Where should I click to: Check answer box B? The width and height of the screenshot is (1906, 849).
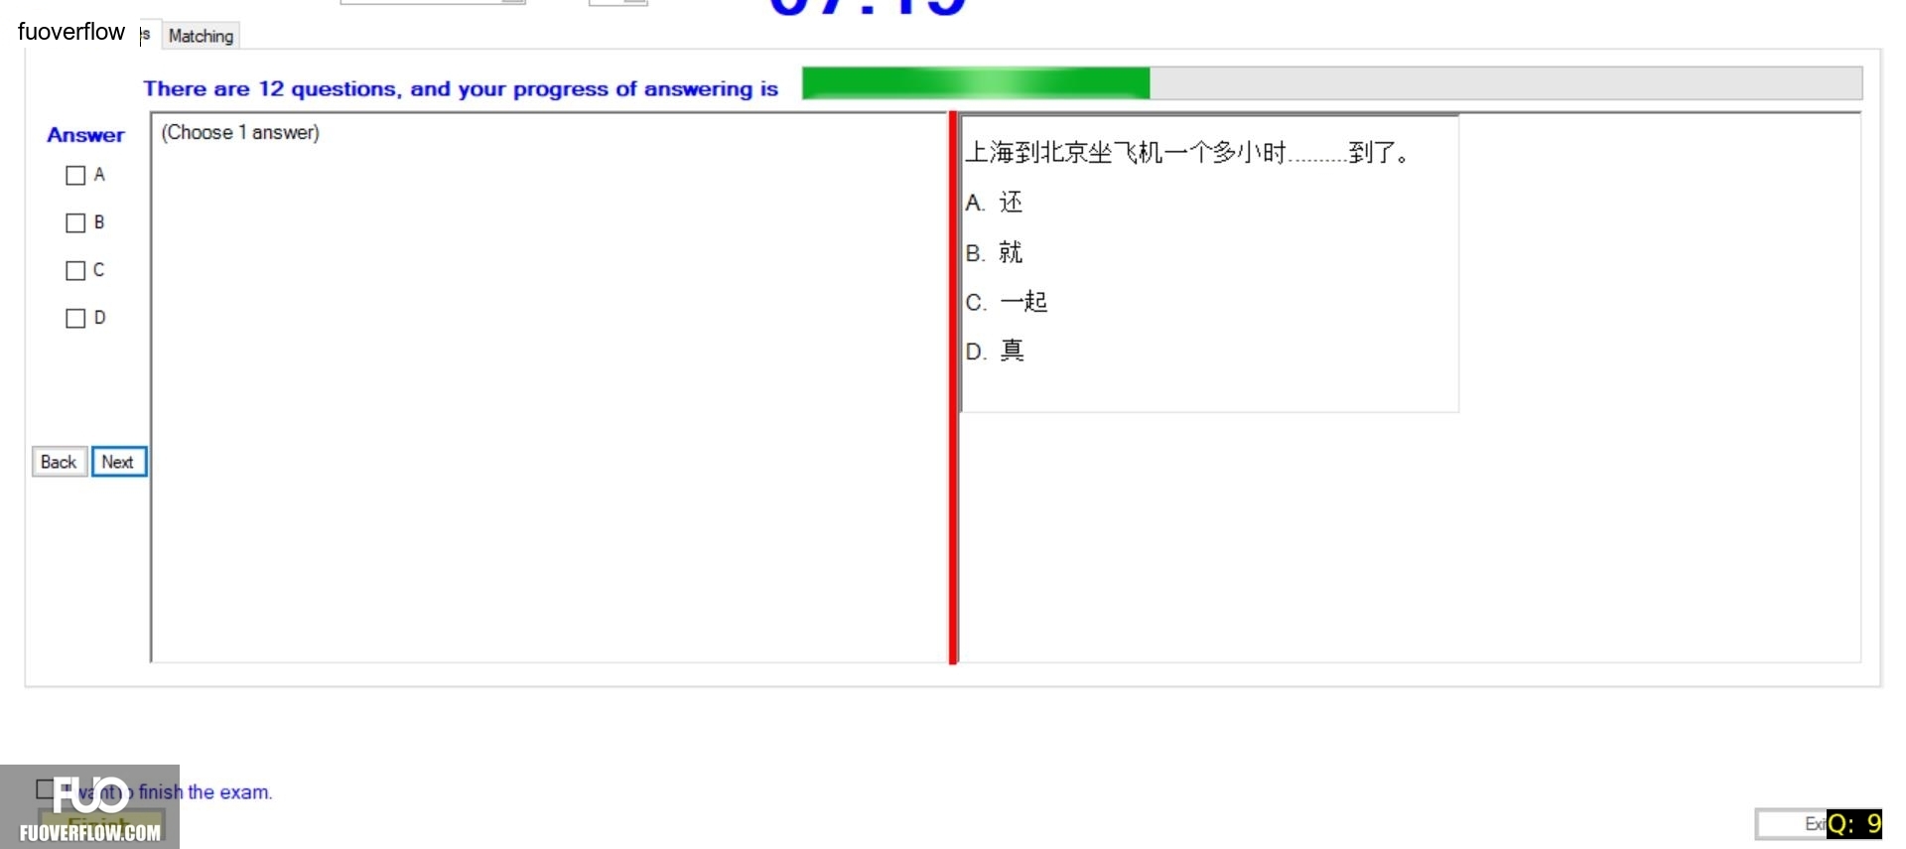(75, 223)
